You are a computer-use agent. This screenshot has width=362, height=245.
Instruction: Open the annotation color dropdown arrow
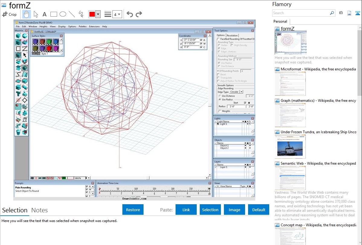[98, 14]
